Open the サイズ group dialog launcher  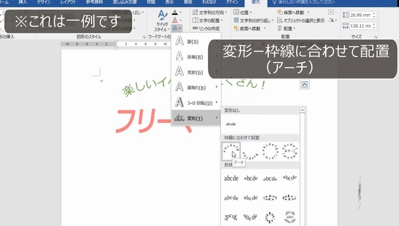click(376, 37)
